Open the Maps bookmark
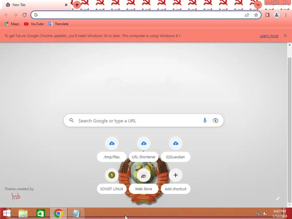Viewport: 292px width, 219px height. [12, 24]
